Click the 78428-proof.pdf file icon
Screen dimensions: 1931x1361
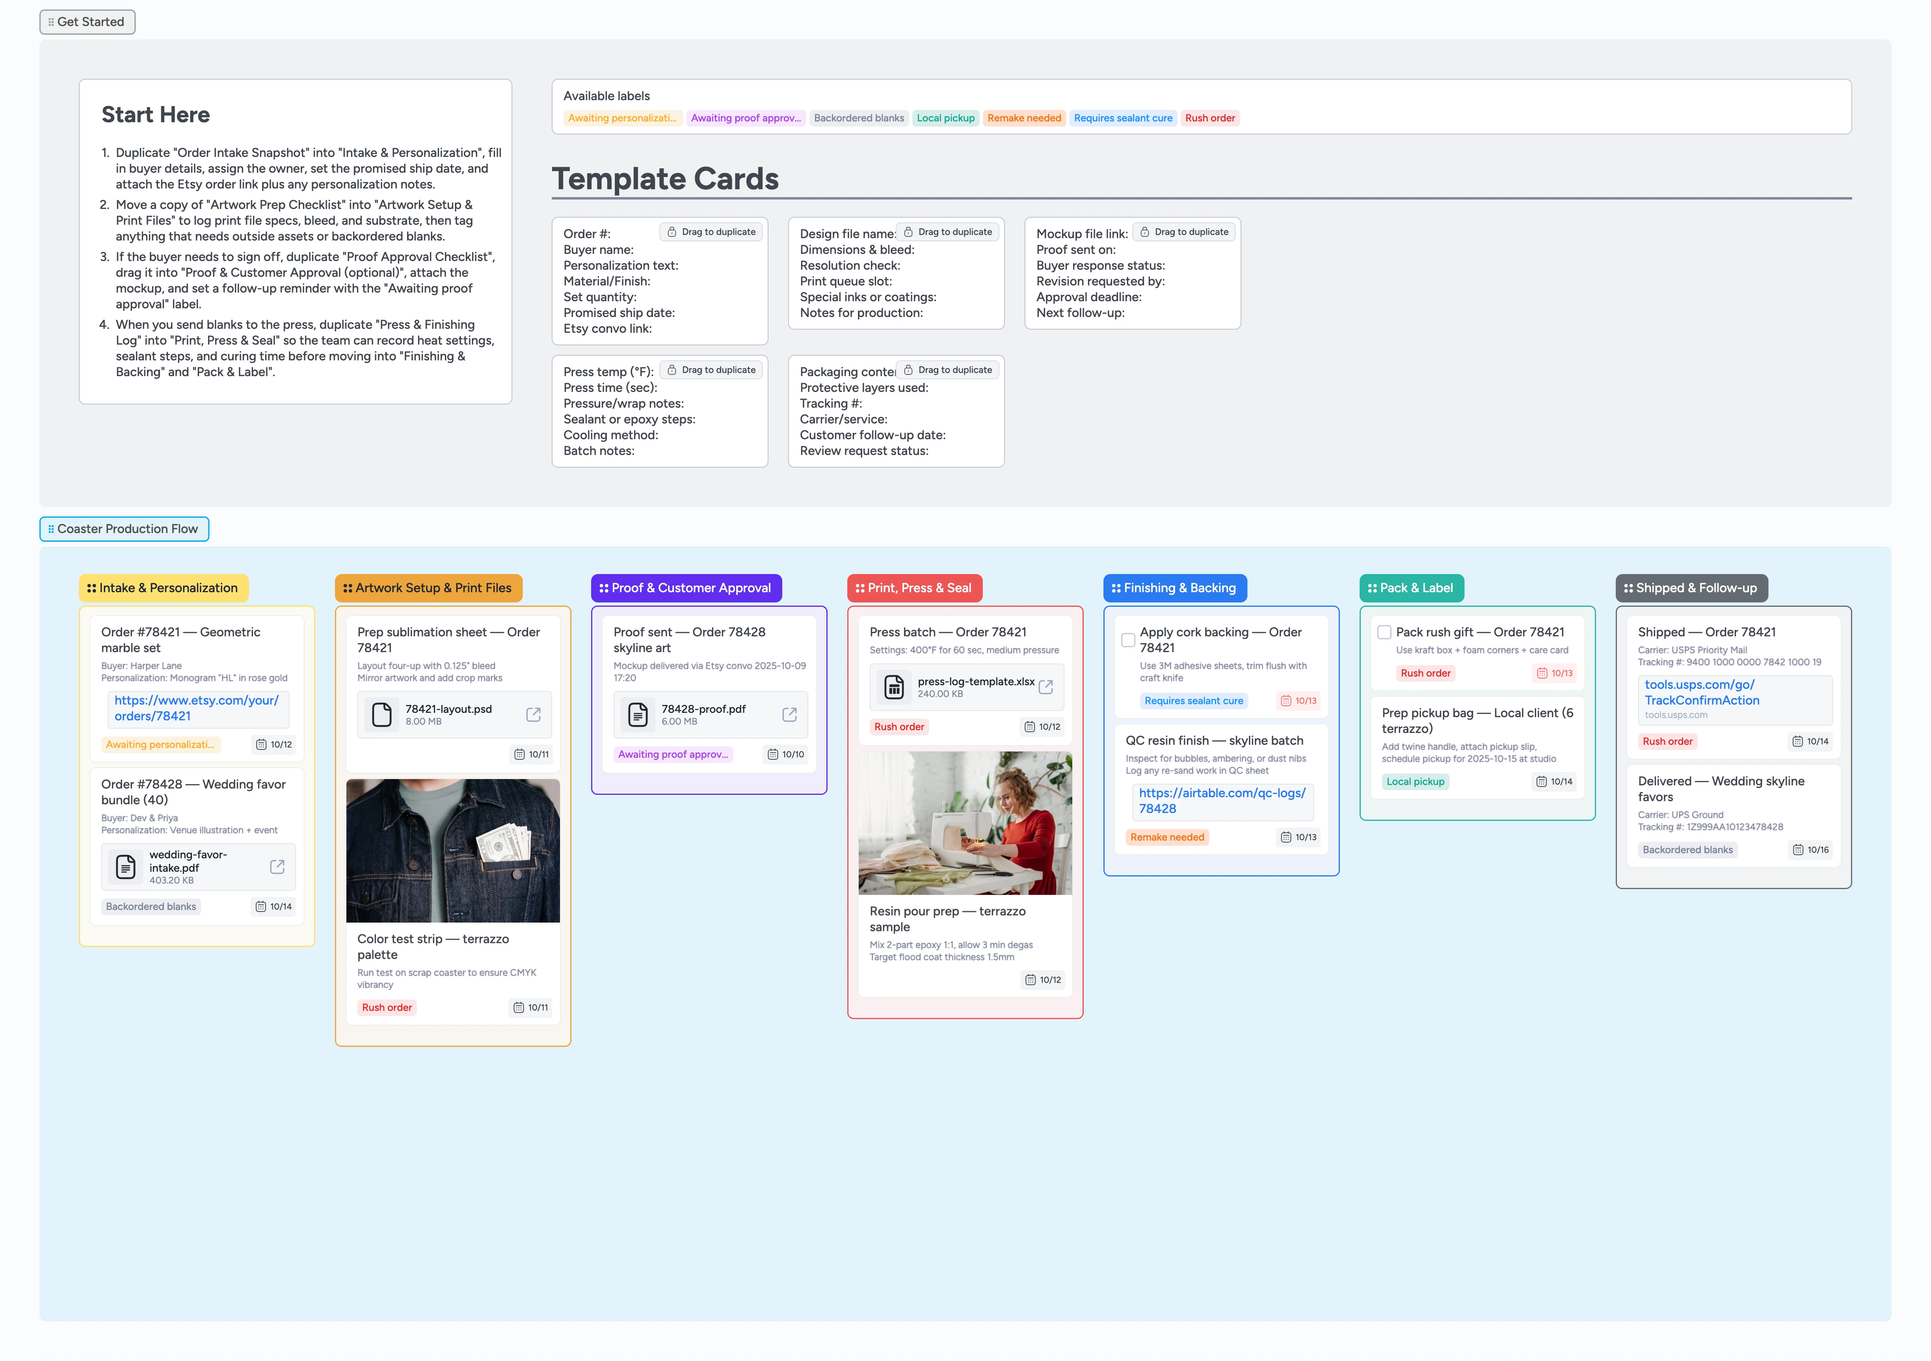click(x=638, y=714)
